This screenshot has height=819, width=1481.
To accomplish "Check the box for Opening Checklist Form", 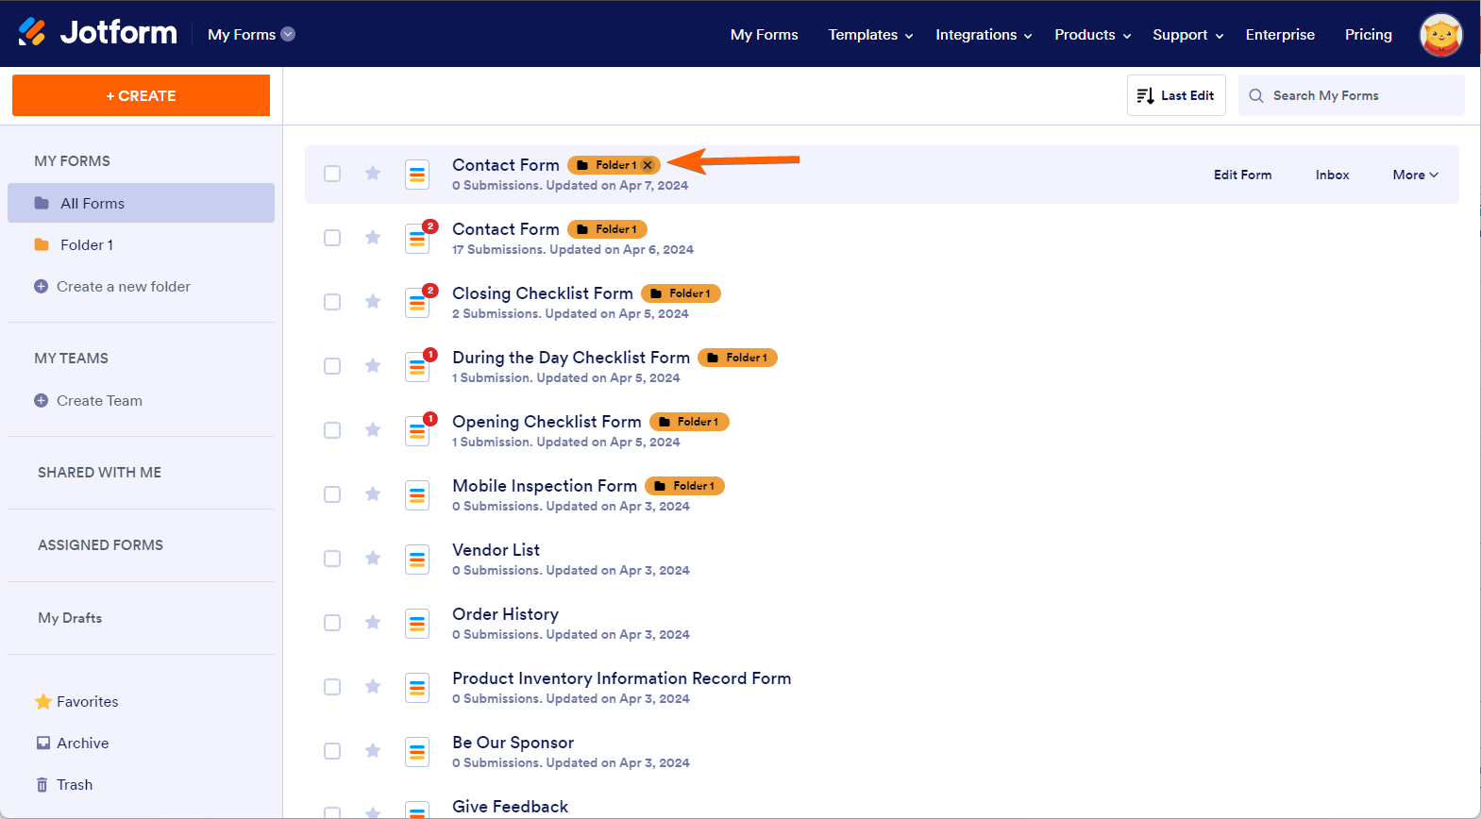I will pos(332,430).
